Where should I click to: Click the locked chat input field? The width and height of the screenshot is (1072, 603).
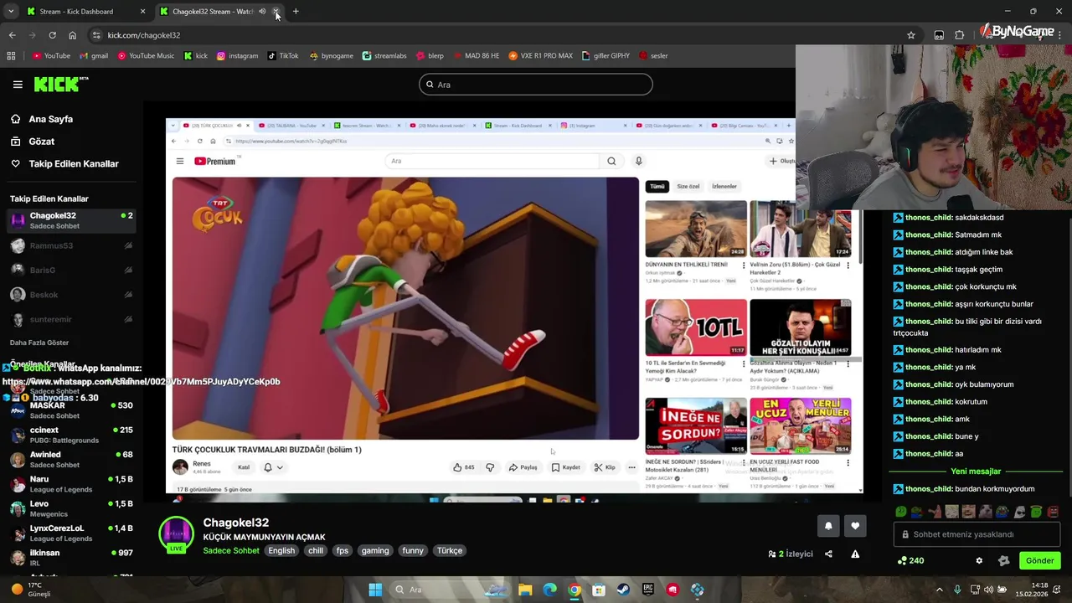[x=977, y=534]
